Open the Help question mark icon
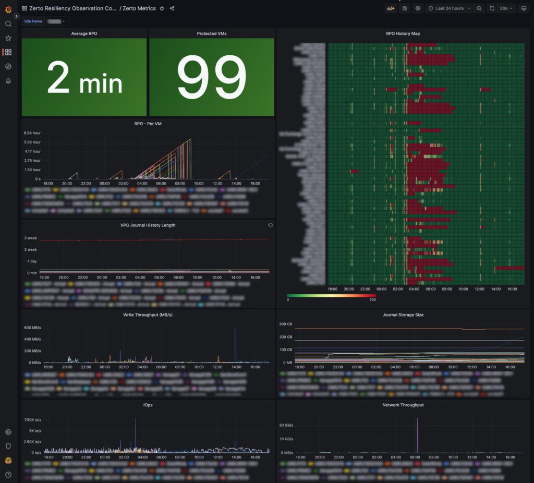This screenshot has width=534, height=483. 8,475
